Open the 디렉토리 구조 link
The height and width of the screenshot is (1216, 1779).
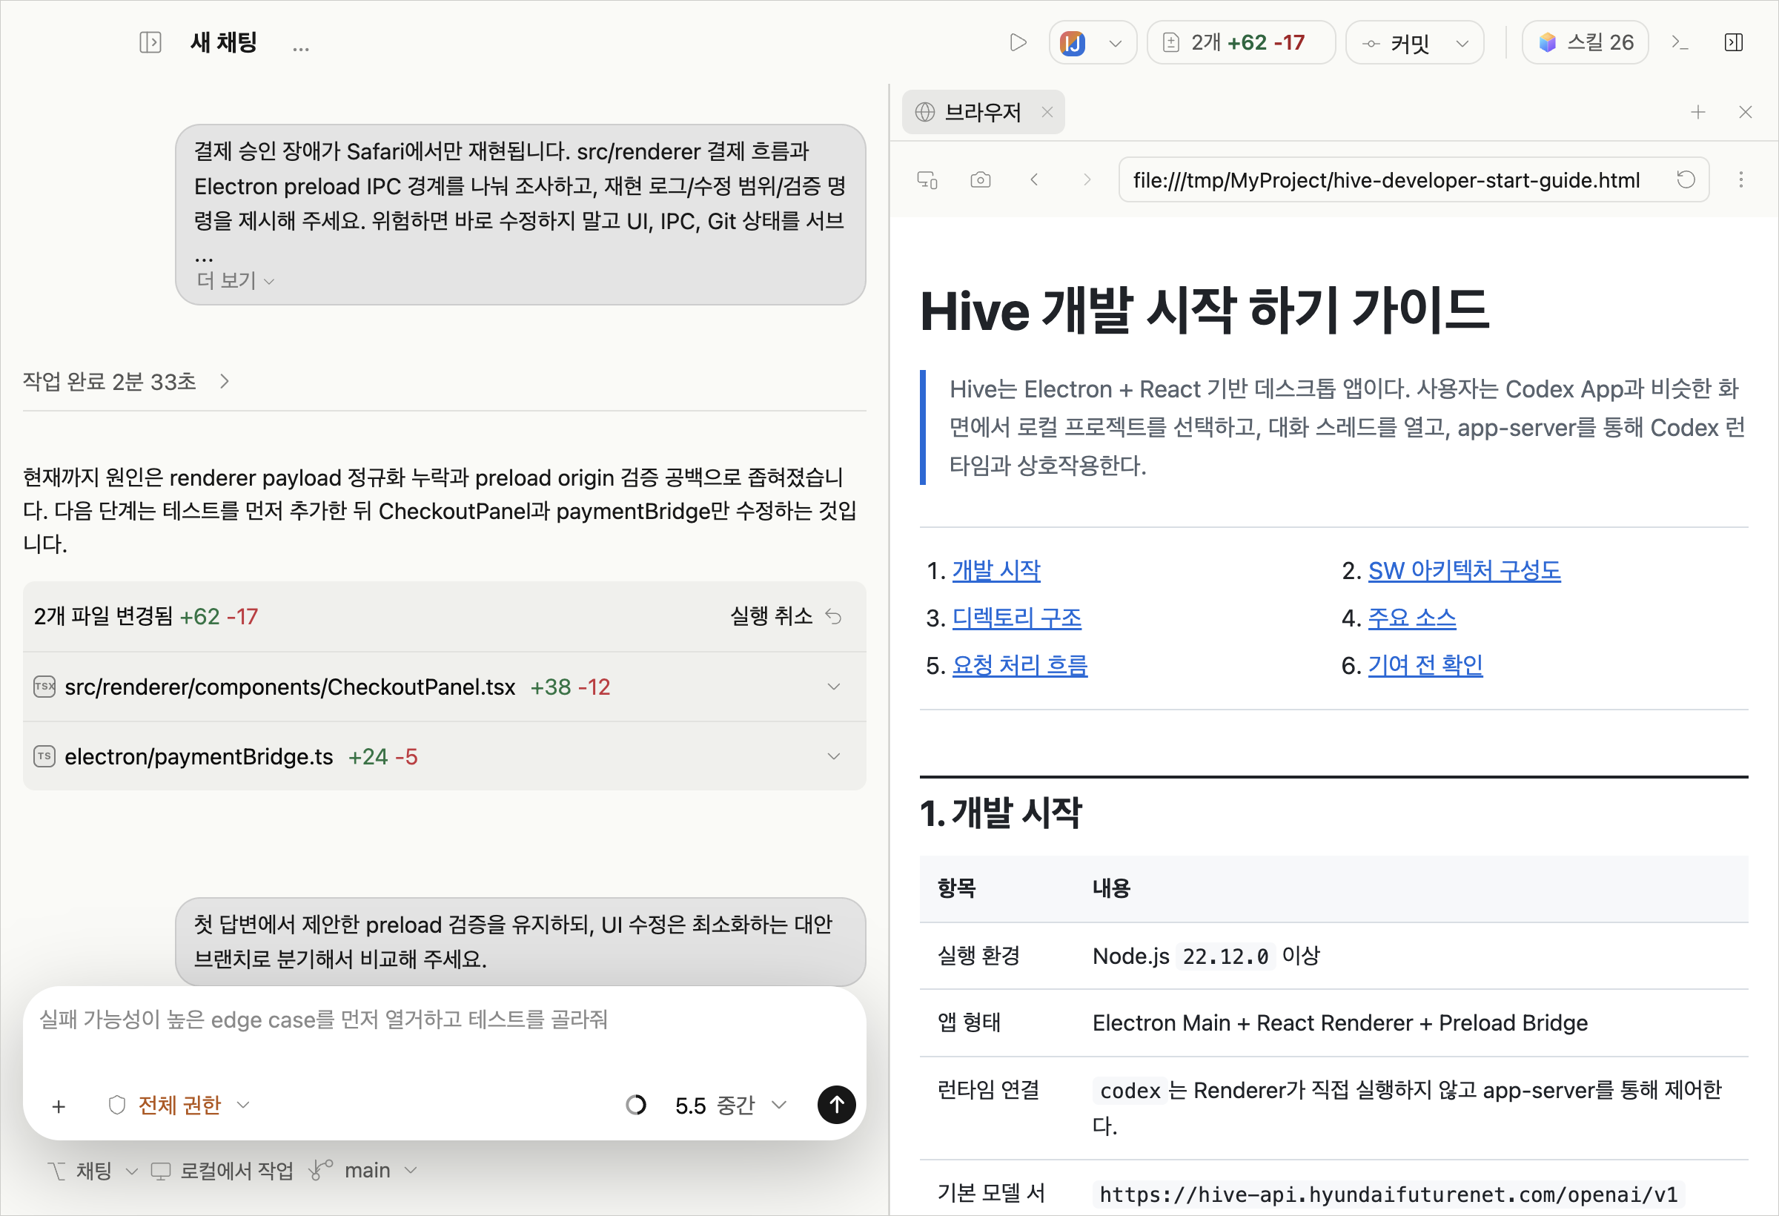tap(1016, 617)
